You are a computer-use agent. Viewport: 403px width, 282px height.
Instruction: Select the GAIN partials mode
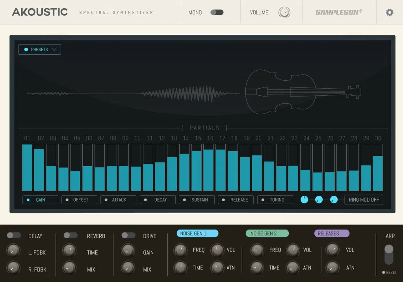click(40, 200)
